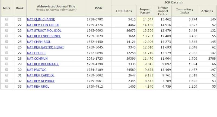
Task: Enable the checkbox for NAT PROTOC
Action: (7, 70)
